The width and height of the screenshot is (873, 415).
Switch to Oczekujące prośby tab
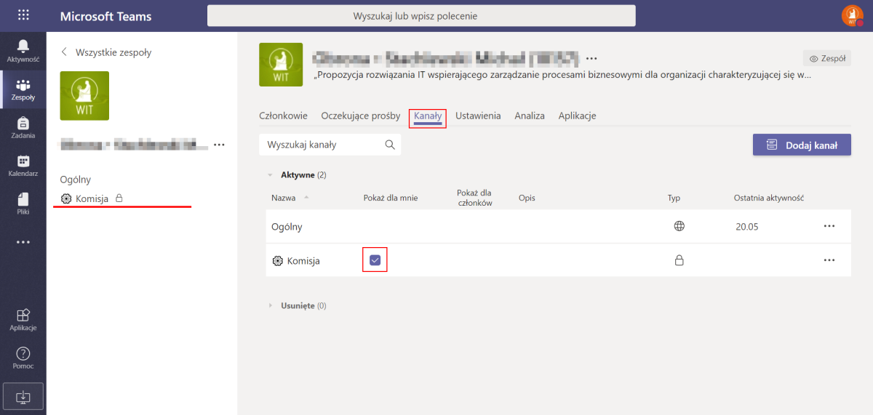click(x=361, y=116)
